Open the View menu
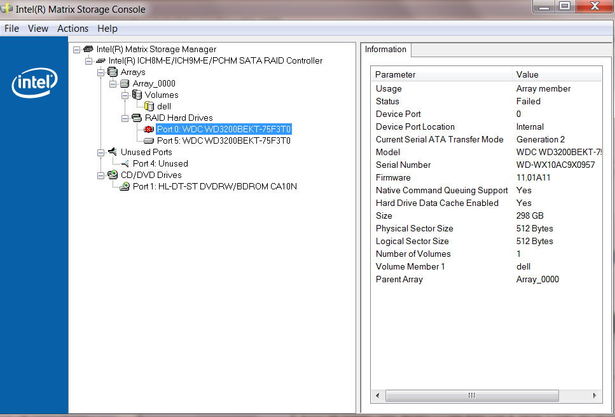Image resolution: width=615 pixels, height=417 pixels. click(38, 29)
